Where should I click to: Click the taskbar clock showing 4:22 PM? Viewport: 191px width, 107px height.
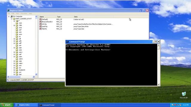[186, 105]
